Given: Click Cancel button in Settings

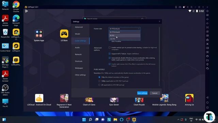Looking at the screenshot, I should click(155, 93).
